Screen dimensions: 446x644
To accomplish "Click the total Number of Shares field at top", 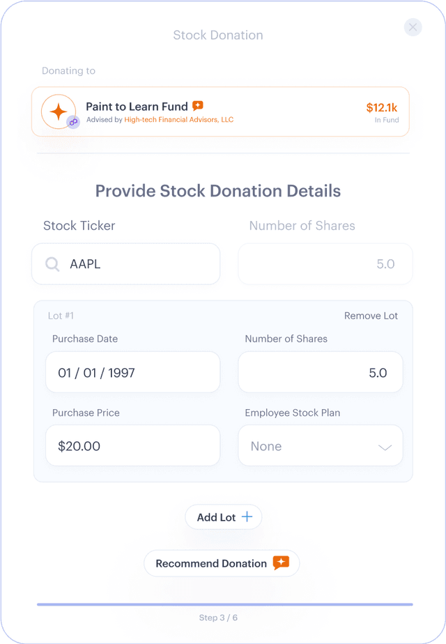I will [x=325, y=264].
